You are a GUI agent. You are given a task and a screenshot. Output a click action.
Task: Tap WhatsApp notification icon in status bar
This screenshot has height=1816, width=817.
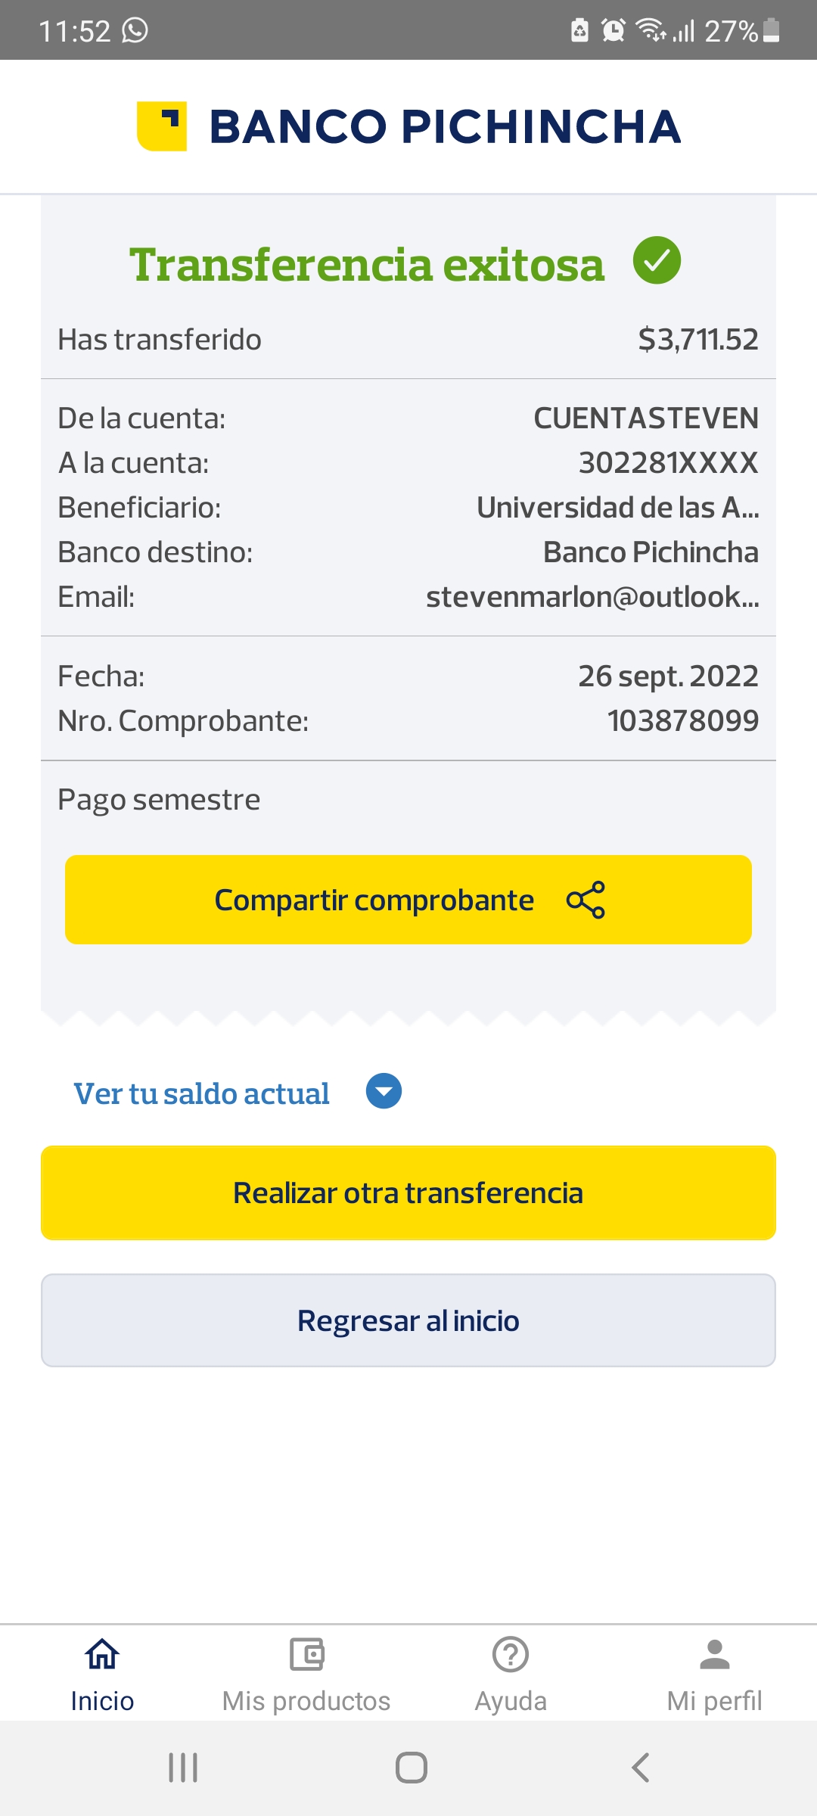click(135, 30)
